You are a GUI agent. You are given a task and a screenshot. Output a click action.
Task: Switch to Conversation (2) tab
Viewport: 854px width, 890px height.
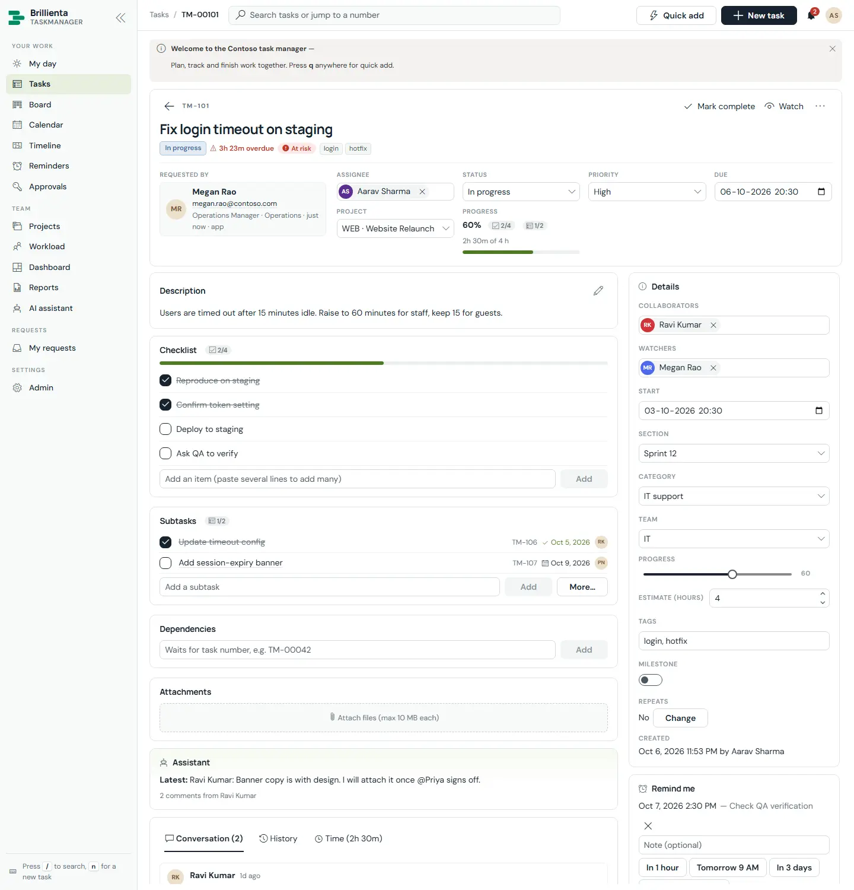[x=203, y=838]
